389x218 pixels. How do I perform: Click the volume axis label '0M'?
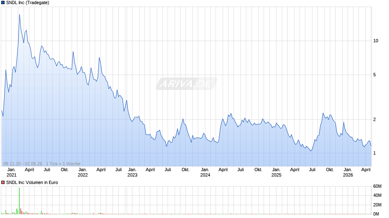pos(376,214)
